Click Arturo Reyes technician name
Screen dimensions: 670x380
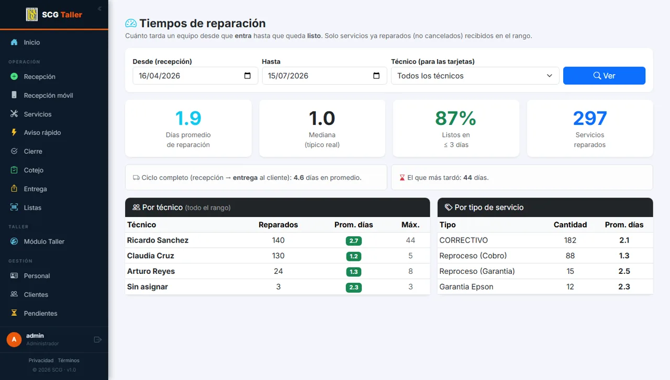pyautogui.click(x=151, y=272)
